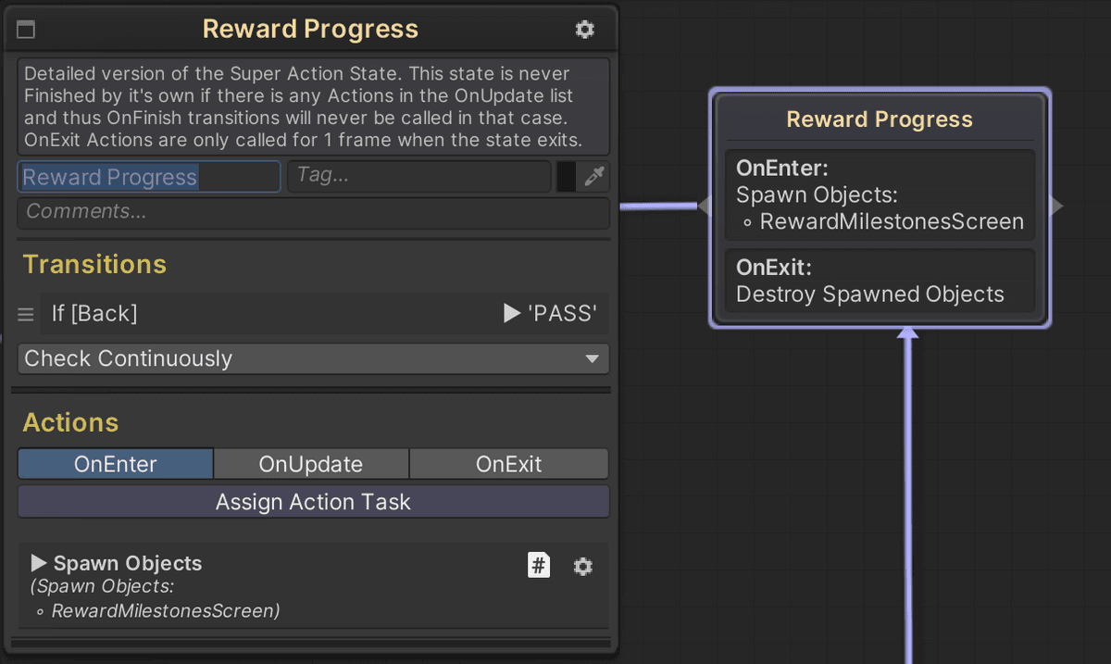Expand the Spawn Objects action foldout
This screenshot has height=664, width=1111.
[39, 563]
